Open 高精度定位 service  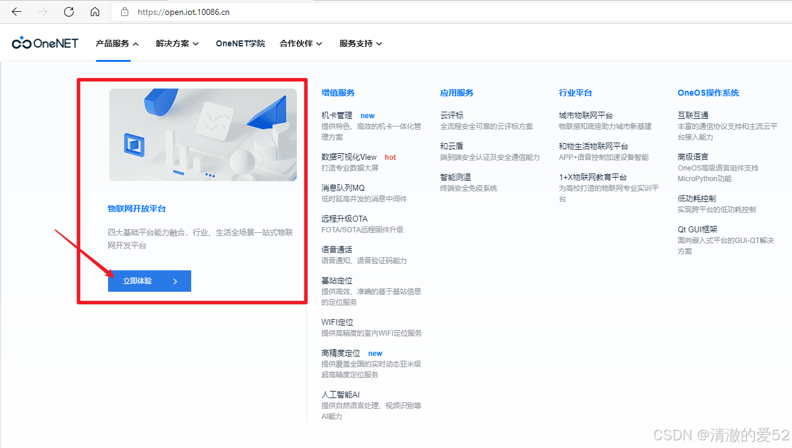click(341, 353)
